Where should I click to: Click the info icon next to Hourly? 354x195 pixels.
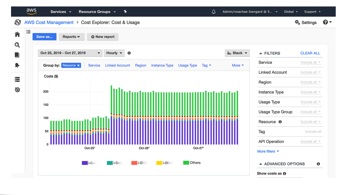pos(129,53)
